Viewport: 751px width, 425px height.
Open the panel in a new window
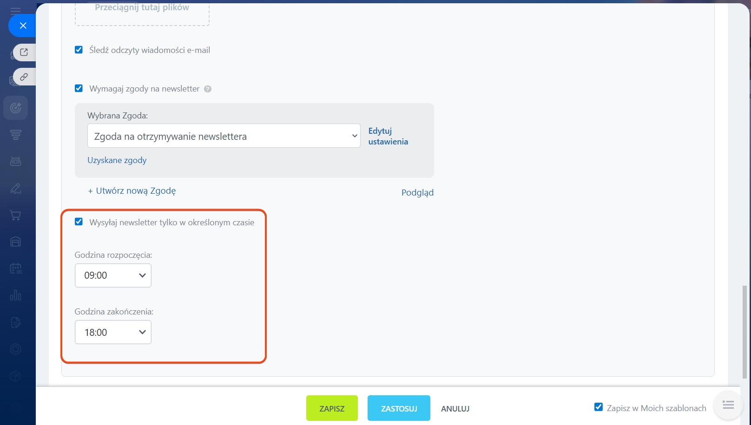click(24, 52)
